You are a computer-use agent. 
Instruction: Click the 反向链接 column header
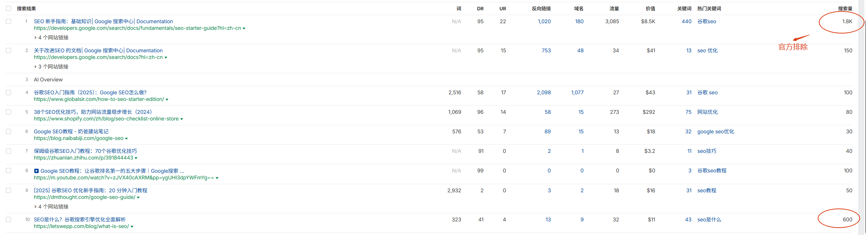coord(541,8)
